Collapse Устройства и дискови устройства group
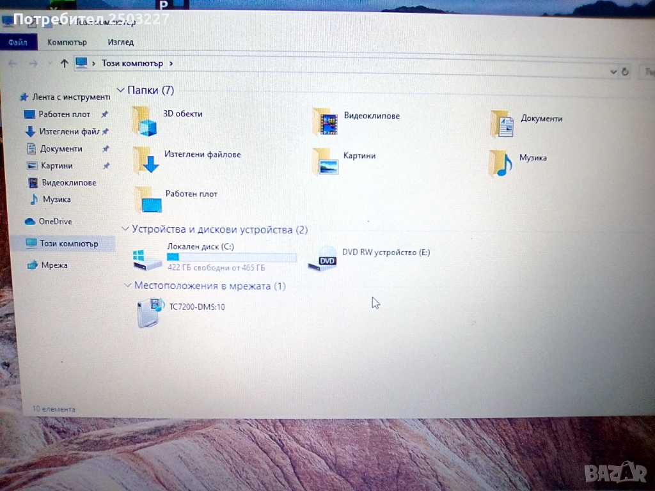Screen dimensions: 655x491 coord(125,229)
